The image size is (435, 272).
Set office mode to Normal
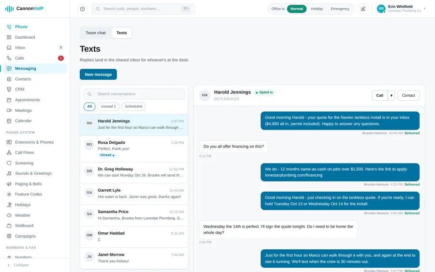point(297,9)
